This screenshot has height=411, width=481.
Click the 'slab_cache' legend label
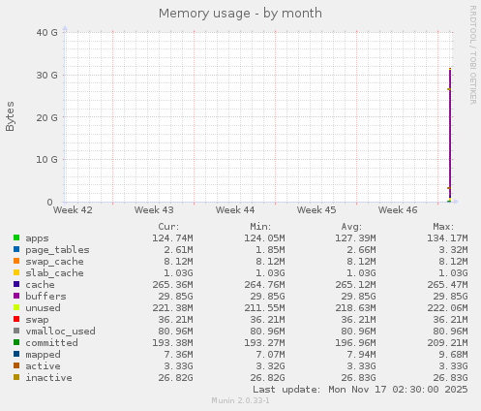tap(54, 273)
